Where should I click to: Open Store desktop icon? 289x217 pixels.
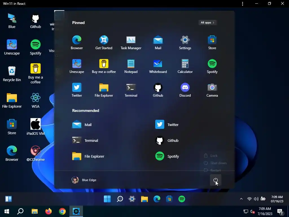coord(12,127)
